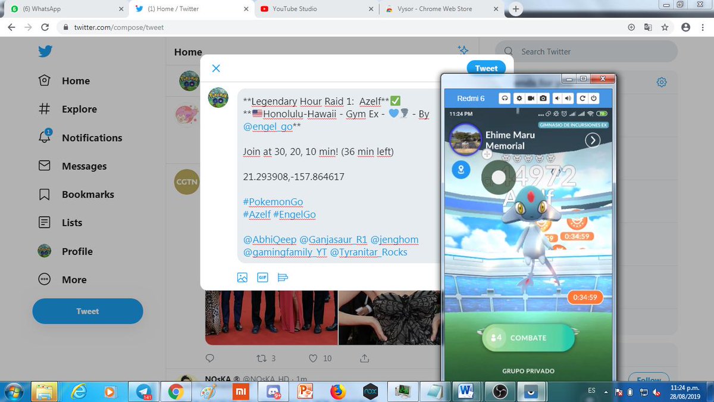Tap the green COMBATE button
714x402 pixels.
(x=527, y=338)
